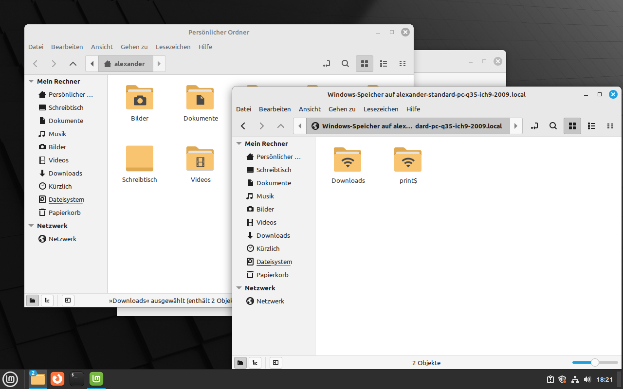Viewport: 623px width, 389px height.
Task: Adjust the icon zoom slider
Action: point(595,362)
